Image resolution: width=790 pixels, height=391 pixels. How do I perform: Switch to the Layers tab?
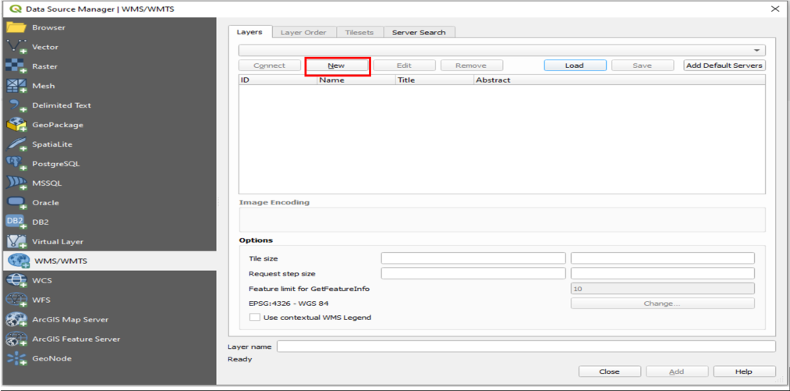coord(250,32)
